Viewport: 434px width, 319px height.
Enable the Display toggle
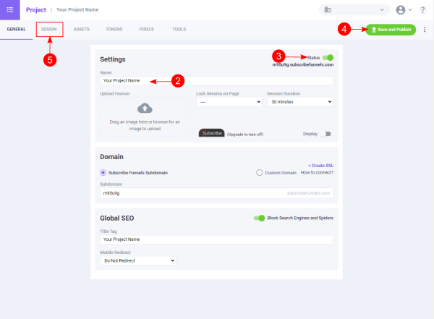pyautogui.click(x=326, y=134)
